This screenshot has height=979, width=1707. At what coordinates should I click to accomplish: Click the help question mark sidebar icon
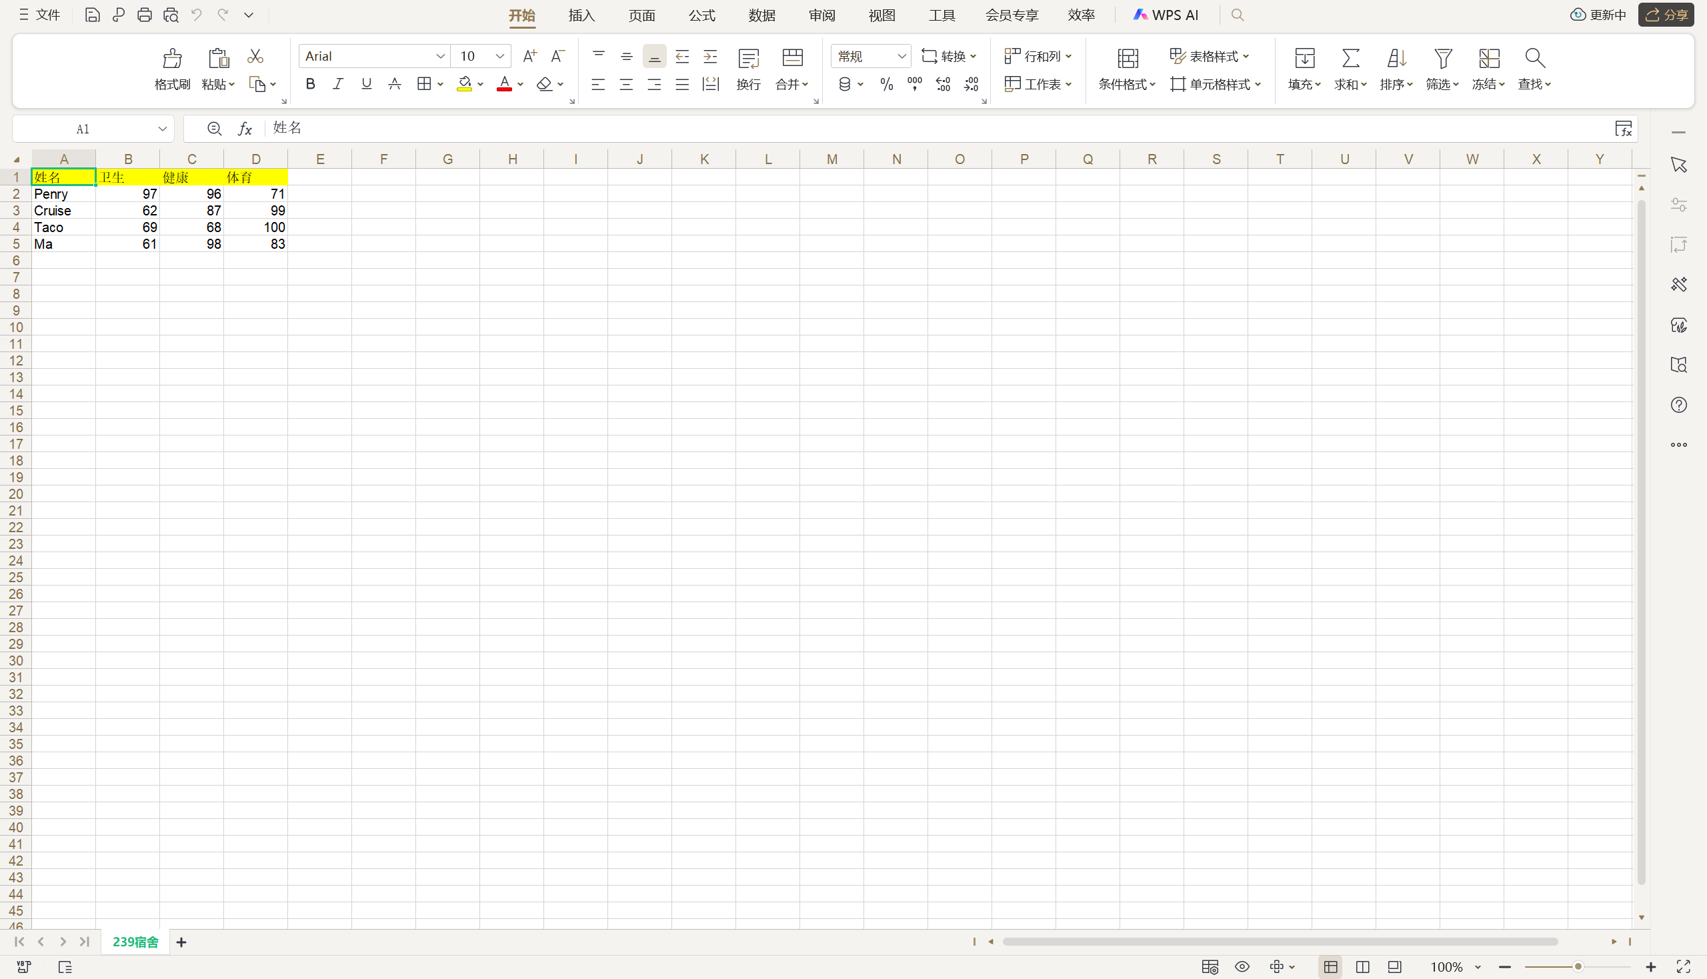coord(1679,405)
